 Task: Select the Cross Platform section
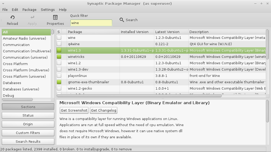click(x=26, y=64)
